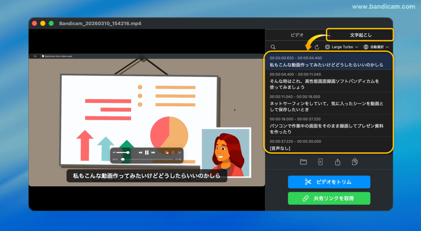Click the 共有リンクを取得 button
Image resolution: width=421 pixels, height=231 pixels.
329,198
